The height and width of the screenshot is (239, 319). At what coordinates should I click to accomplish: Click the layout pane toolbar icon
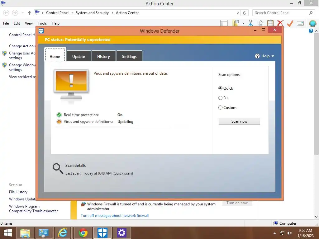point(224,23)
